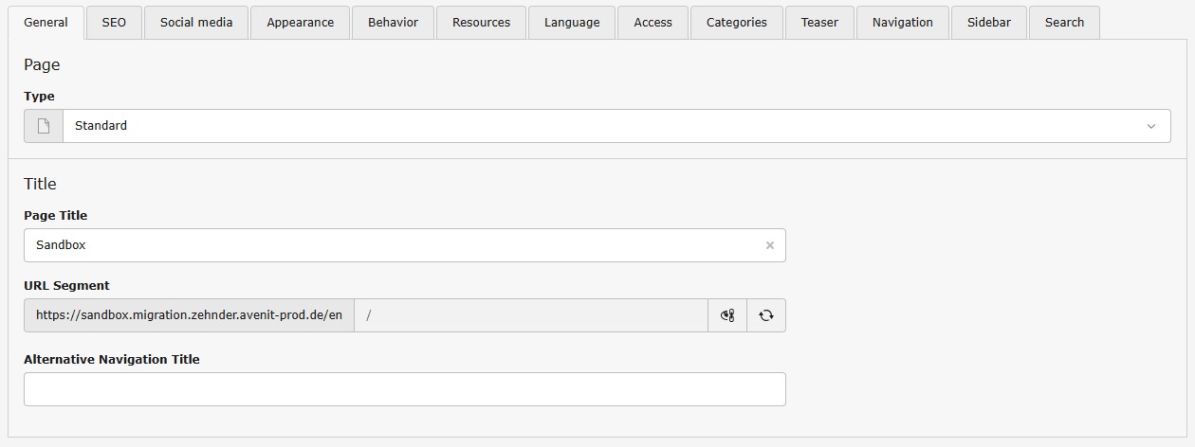1195x447 pixels.
Task: Clear the Page Title field with X
Action: tap(769, 245)
